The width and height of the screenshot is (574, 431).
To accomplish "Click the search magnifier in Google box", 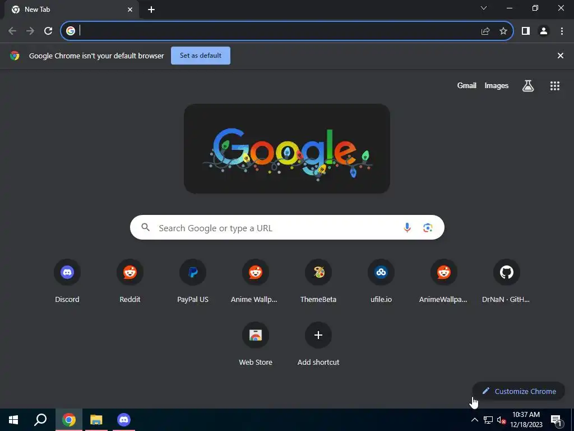I will [x=145, y=228].
